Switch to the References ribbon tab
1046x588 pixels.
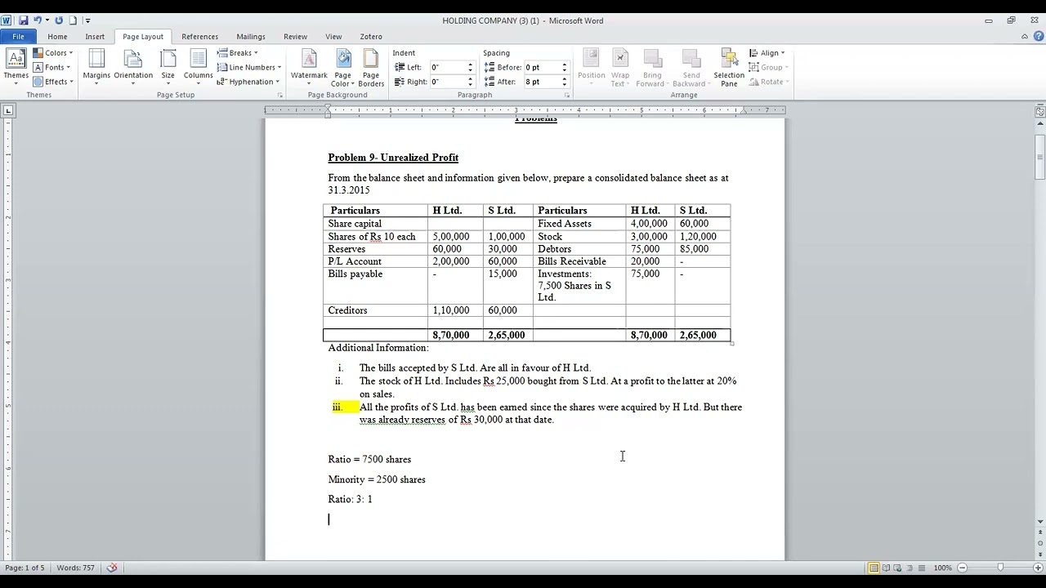pyautogui.click(x=199, y=37)
